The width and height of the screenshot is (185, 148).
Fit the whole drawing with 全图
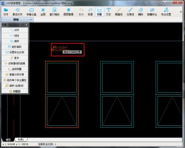43,12
